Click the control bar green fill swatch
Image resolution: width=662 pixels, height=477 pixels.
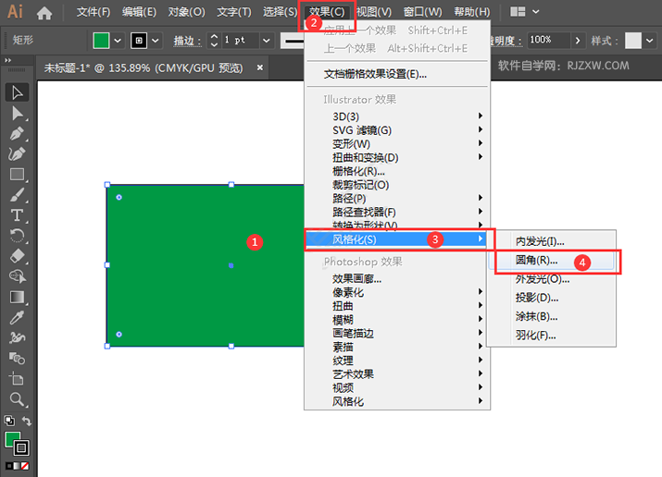point(101,41)
